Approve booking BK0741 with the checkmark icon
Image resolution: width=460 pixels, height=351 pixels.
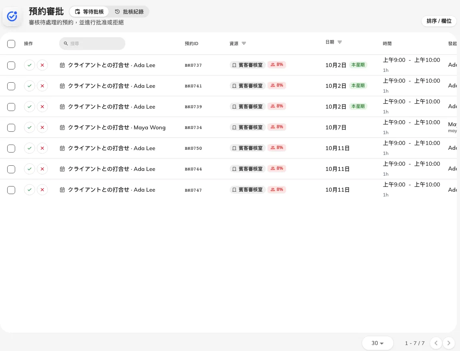29,86
